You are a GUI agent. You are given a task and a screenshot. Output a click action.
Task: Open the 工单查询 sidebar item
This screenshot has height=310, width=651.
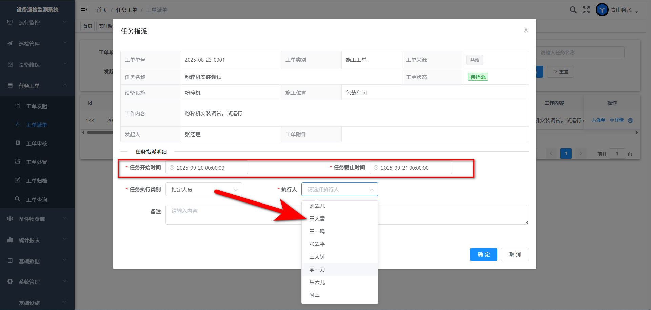point(37,200)
